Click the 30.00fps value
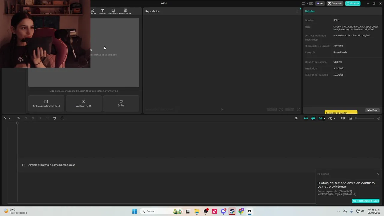Viewport: 384px width, 216px height. (x=338, y=75)
